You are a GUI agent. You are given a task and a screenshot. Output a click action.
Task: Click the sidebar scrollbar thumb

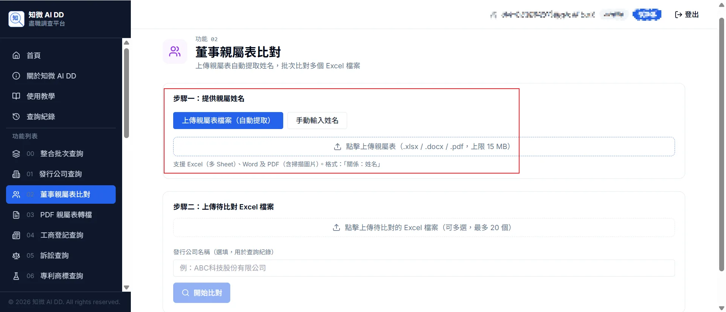pos(127,93)
